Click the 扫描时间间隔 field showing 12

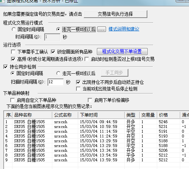56,82
